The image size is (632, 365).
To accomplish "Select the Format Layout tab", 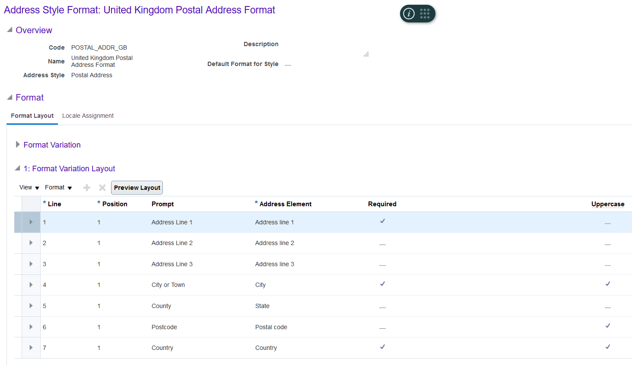I will click(x=32, y=116).
